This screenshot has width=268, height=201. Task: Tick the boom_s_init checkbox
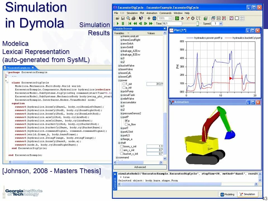[x=122, y=147]
